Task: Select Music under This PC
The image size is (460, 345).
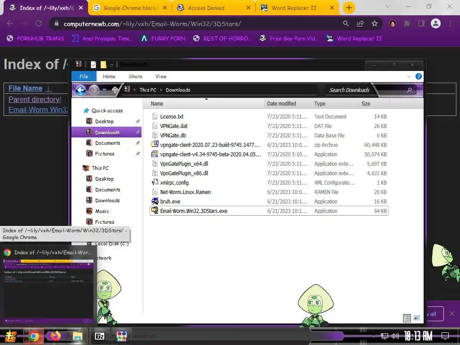Action: coord(102,211)
